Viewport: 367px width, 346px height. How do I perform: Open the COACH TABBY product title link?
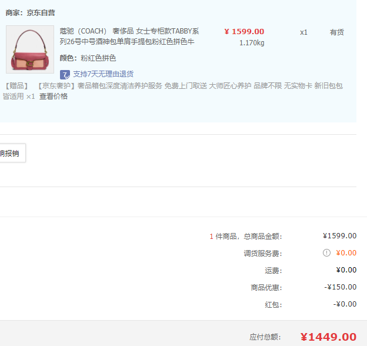click(x=129, y=36)
